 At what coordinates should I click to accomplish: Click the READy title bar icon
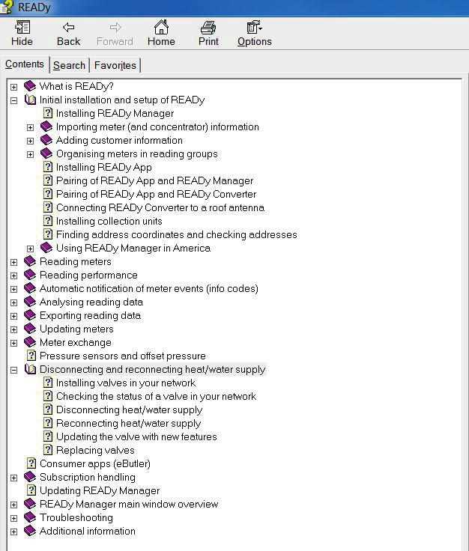pyautogui.click(x=6, y=7)
